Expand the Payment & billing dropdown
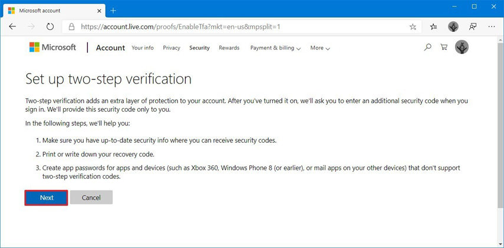This screenshot has width=504, height=248. point(275,48)
